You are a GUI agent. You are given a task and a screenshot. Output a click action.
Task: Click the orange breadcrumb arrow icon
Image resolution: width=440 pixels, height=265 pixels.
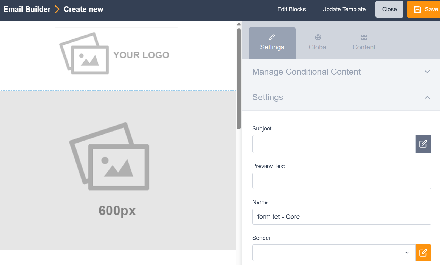click(x=57, y=9)
